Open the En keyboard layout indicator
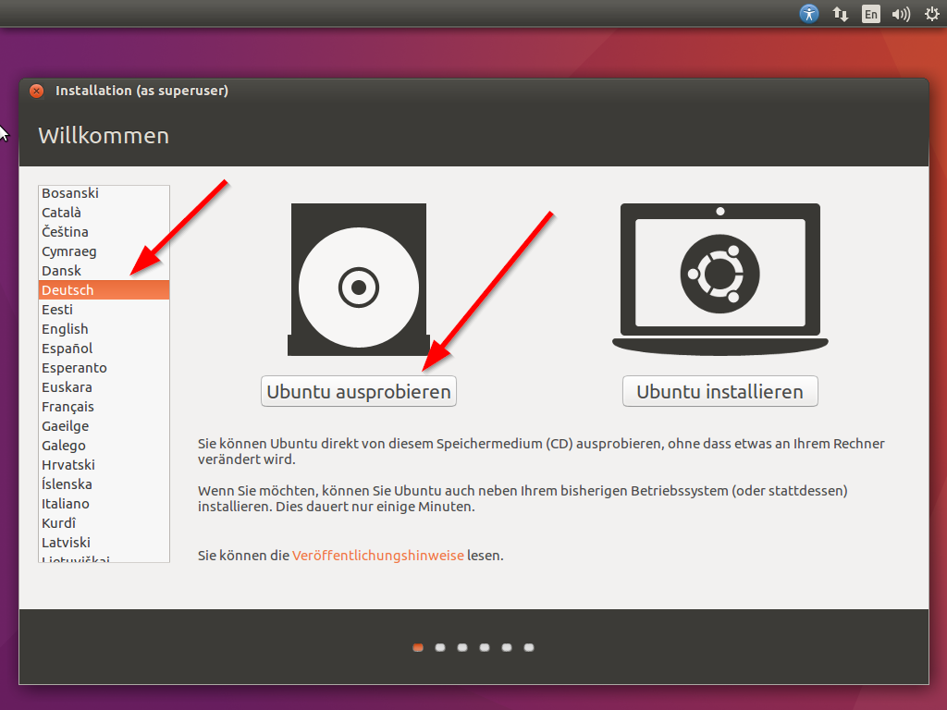 870,14
